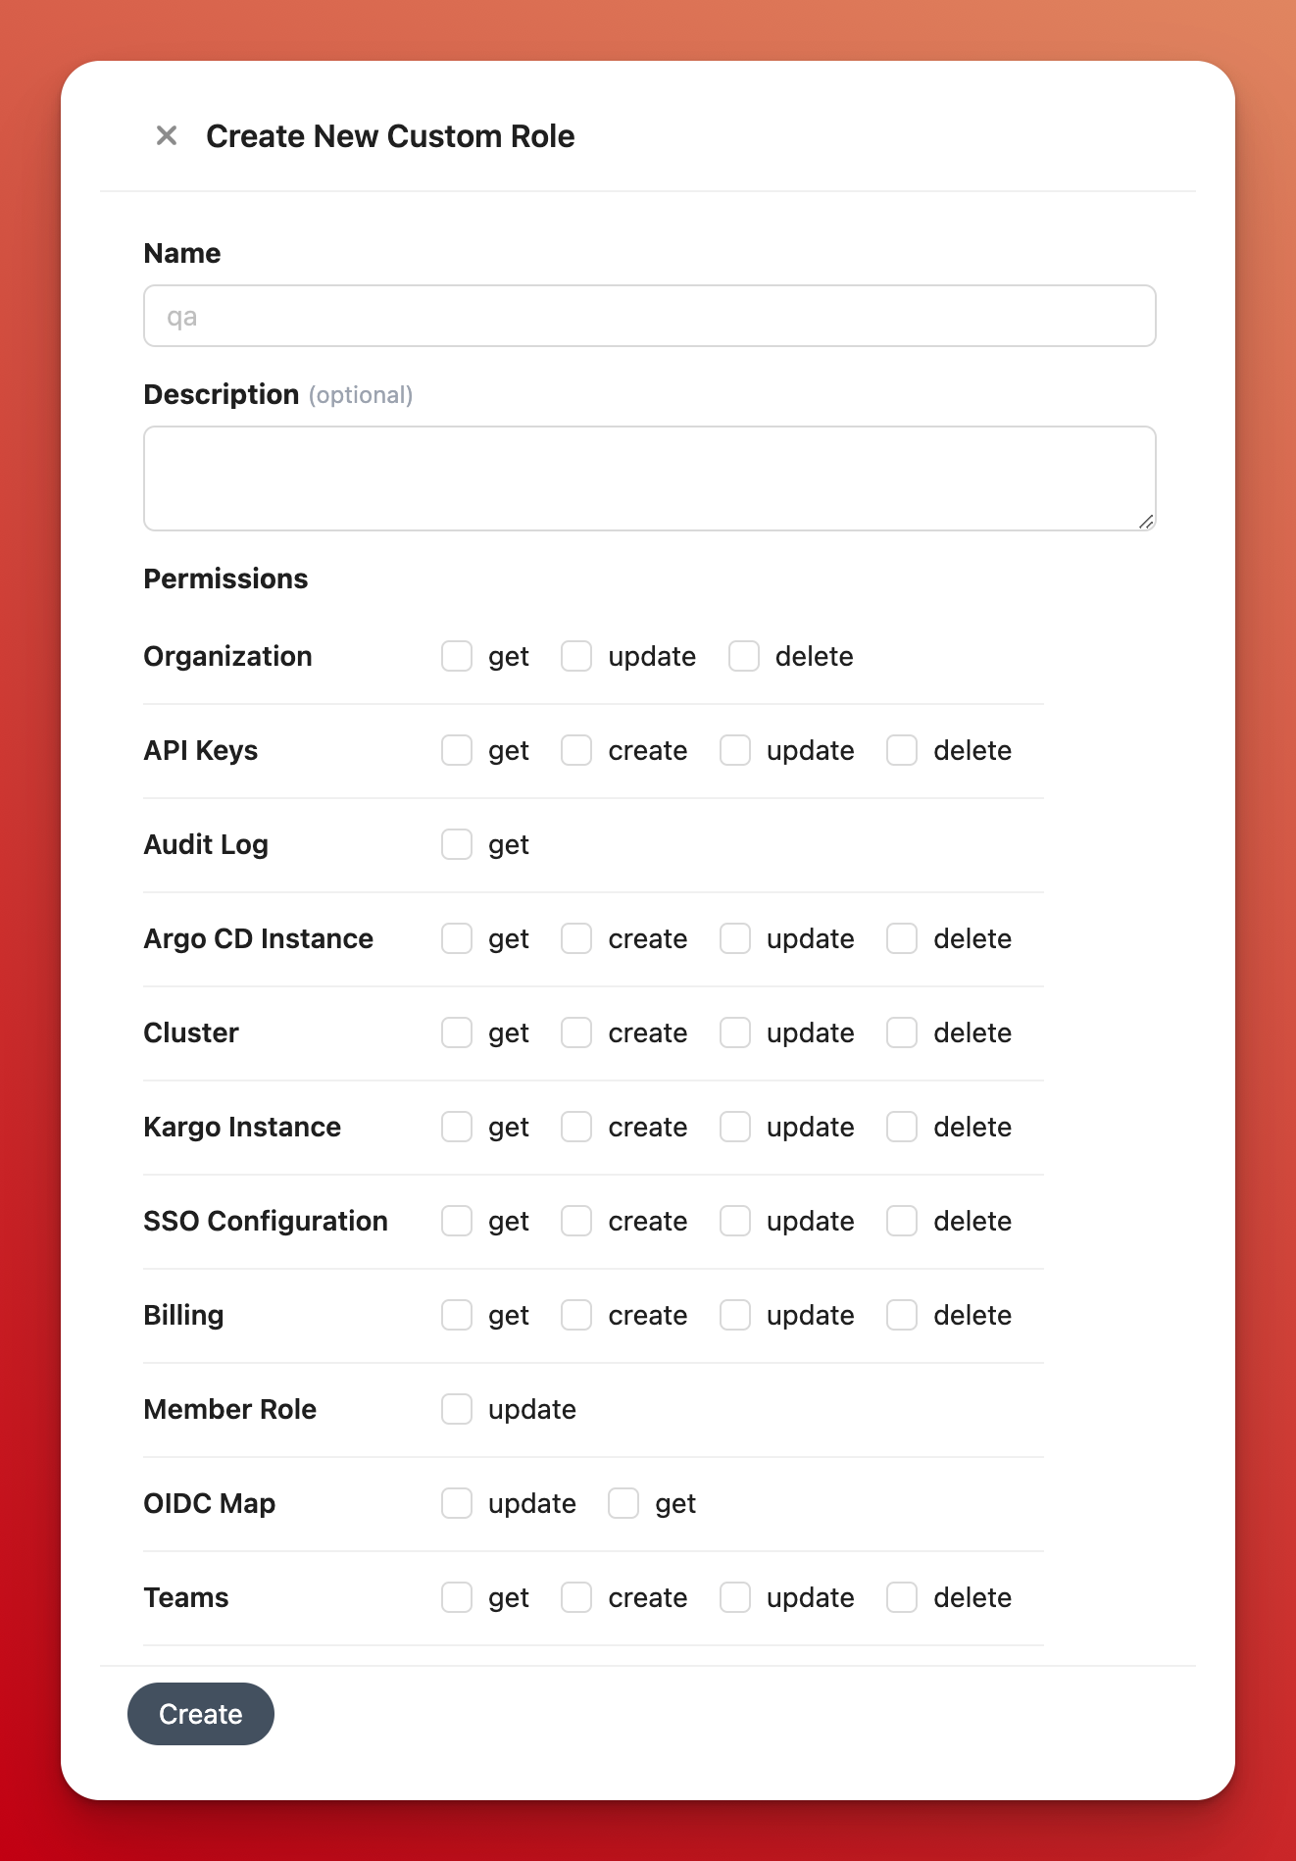
Task: Tick Kargo Instance get checkbox
Action: 457,1127
